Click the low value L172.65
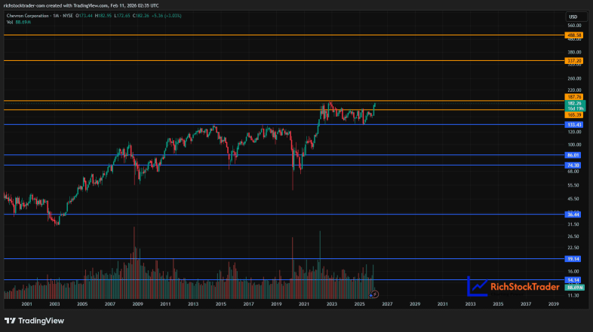This screenshot has width=593, height=332. pos(122,16)
